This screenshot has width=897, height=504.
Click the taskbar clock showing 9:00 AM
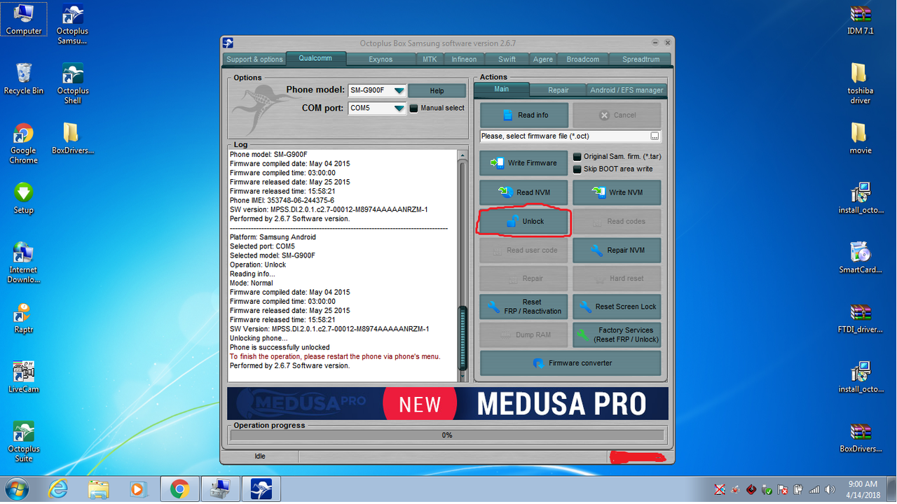click(863, 489)
